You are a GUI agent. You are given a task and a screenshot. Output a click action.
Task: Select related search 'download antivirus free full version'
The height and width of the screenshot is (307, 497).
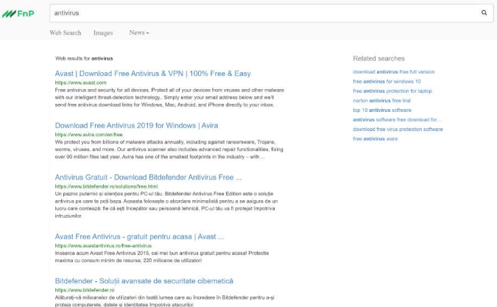393,72
